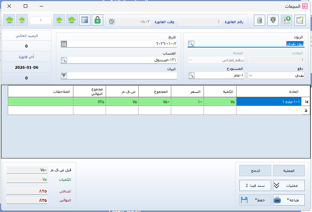Viewport: 312px width, 212px height.
Task: Click the حفظ save button
Action: [x=255, y=200]
